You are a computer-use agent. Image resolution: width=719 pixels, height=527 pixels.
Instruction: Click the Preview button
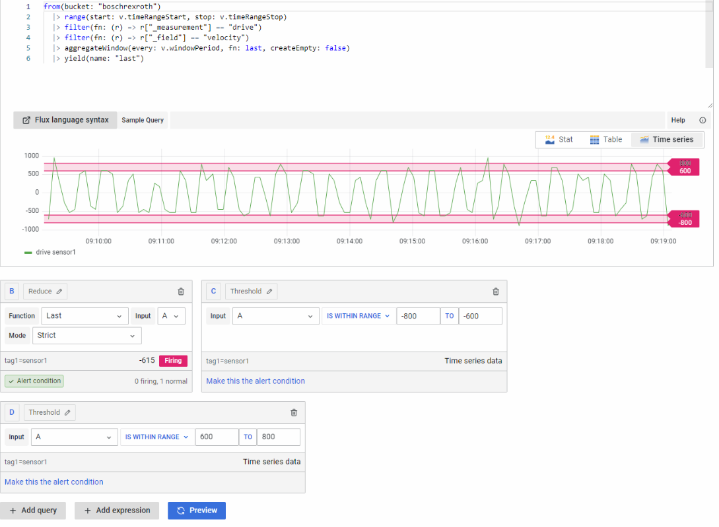(197, 511)
